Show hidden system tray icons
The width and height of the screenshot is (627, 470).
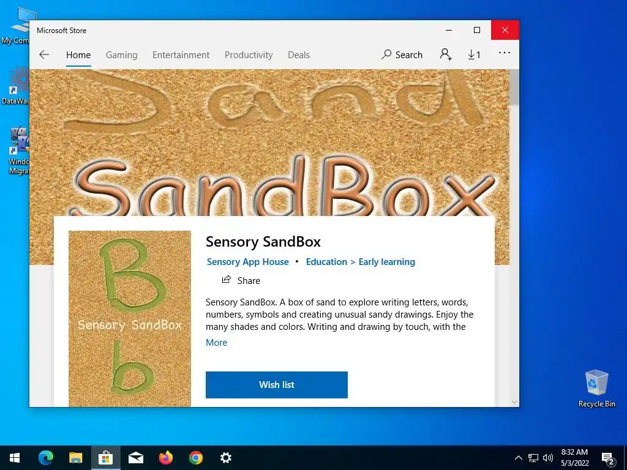point(518,458)
